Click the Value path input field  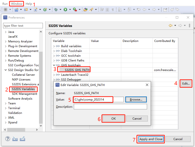99,100
